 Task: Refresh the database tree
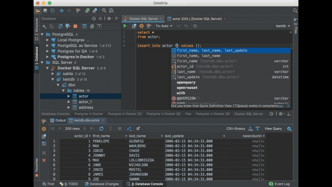pyautogui.click(x=60, y=26)
